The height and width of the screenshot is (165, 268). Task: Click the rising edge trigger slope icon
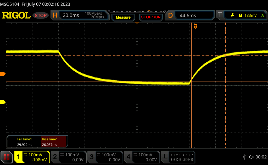tap(232, 15)
